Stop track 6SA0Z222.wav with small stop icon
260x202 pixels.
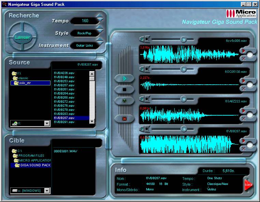click(147, 99)
